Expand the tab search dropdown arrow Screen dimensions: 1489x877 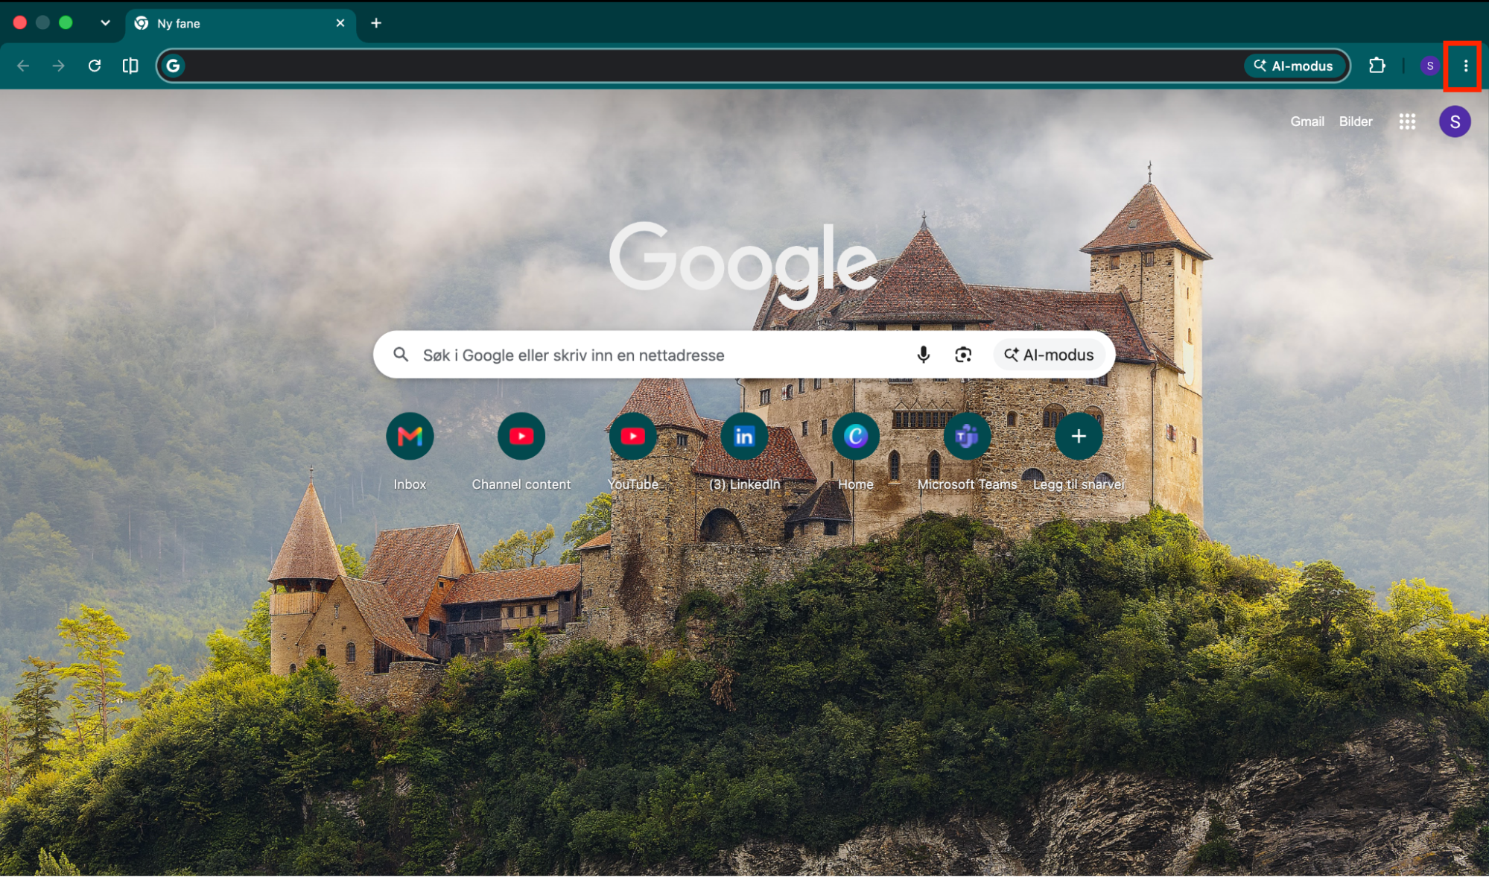105,23
